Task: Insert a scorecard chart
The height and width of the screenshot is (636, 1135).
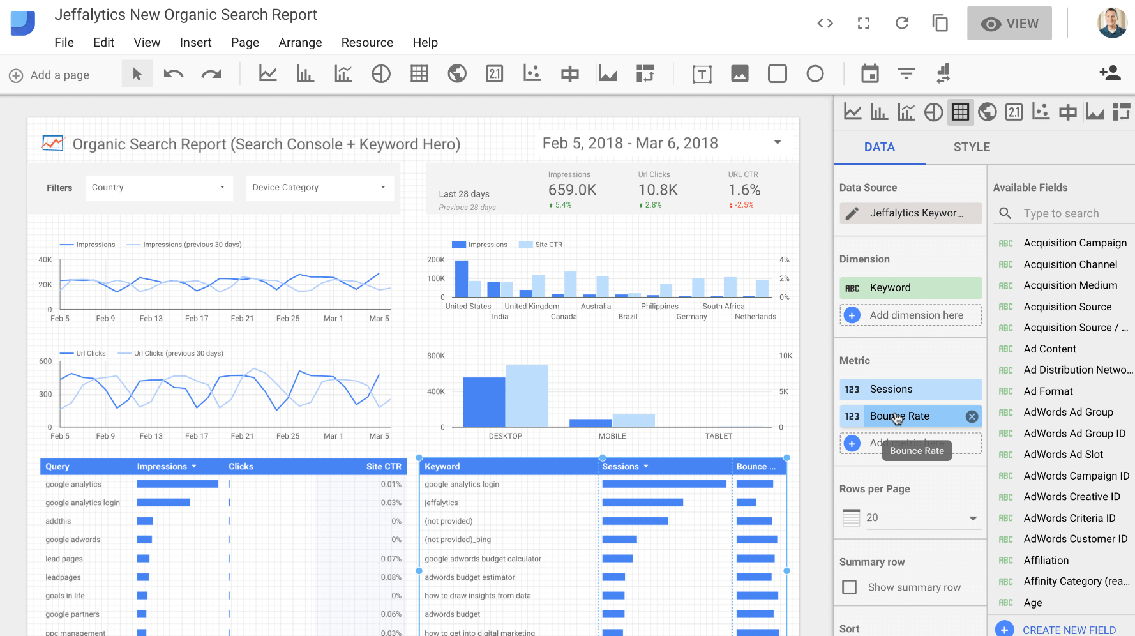Action: pyautogui.click(x=494, y=73)
